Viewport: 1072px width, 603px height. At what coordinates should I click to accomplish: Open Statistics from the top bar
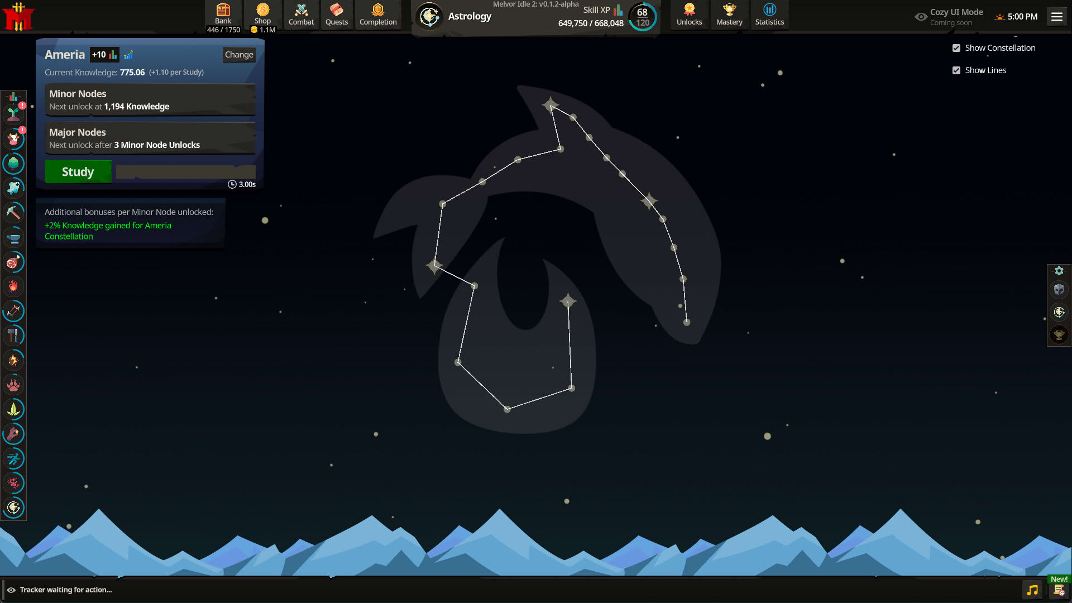click(x=769, y=15)
